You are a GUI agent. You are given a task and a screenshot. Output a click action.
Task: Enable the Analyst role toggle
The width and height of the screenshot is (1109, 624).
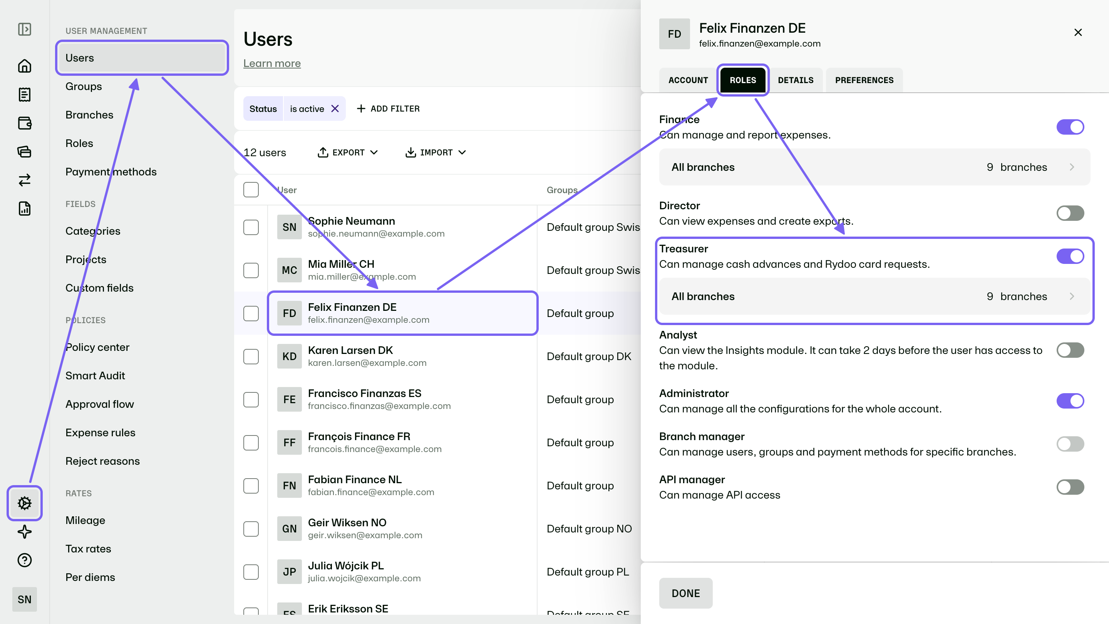click(1070, 350)
